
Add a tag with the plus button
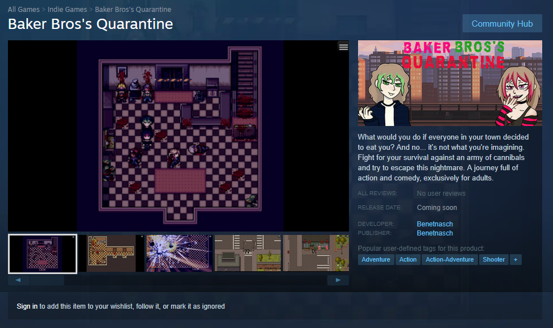[515, 260]
